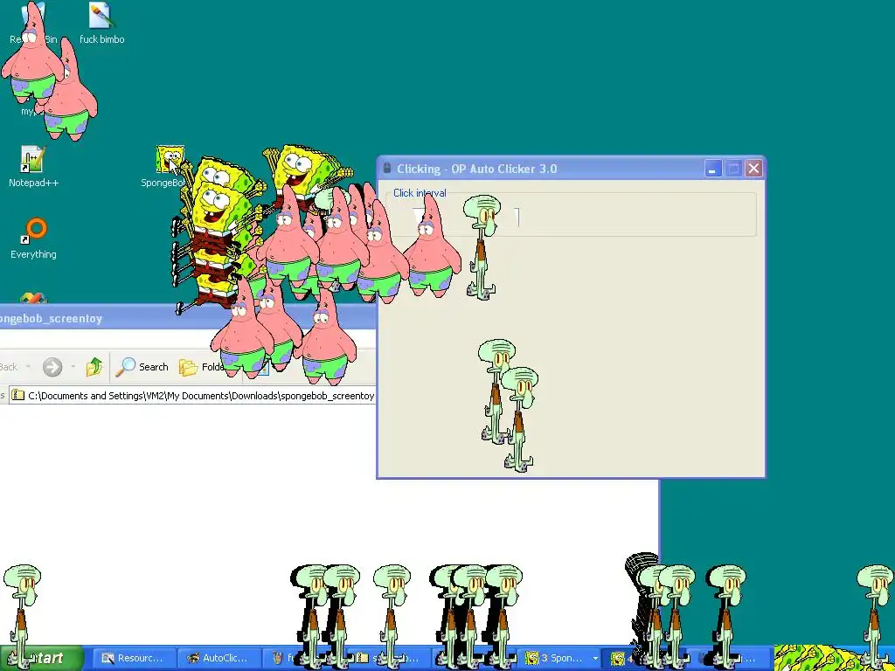Switch to the Resourc... taskbar item
895x671 pixels.
(x=135, y=659)
